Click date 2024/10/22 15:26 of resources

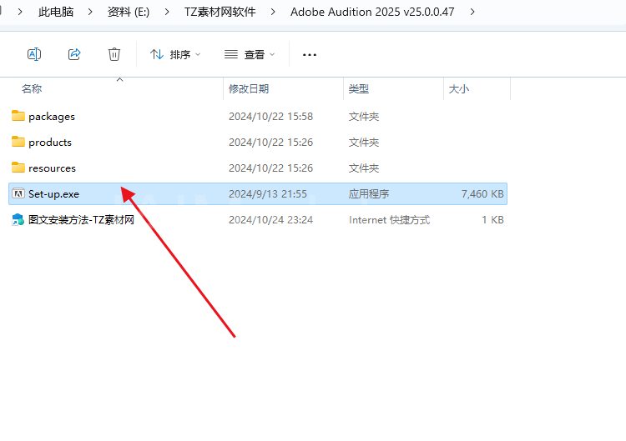point(270,168)
